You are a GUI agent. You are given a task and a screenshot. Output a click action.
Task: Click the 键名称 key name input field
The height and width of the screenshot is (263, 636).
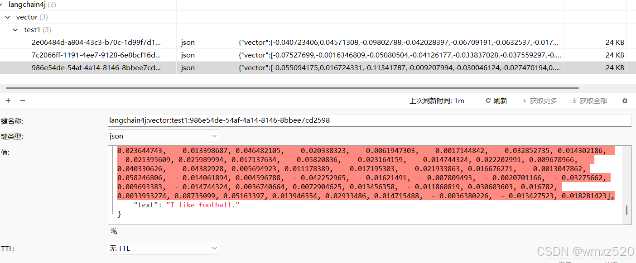point(369,120)
